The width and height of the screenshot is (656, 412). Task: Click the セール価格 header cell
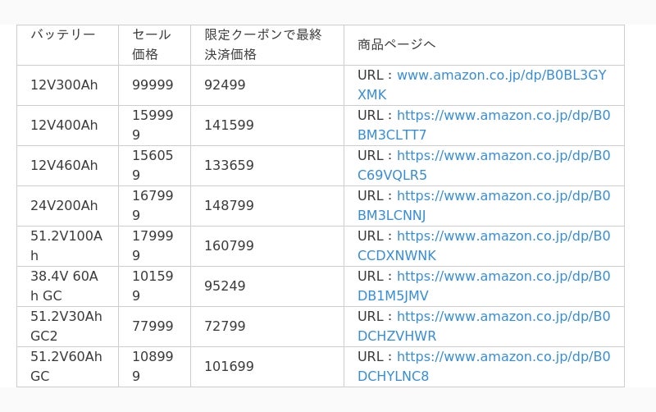pos(152,44)
